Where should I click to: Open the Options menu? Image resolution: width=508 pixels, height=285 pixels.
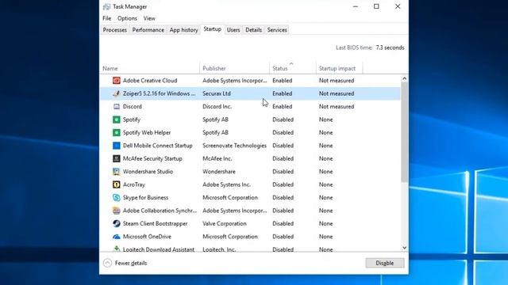pyautogui.click(x=127, y=18)
